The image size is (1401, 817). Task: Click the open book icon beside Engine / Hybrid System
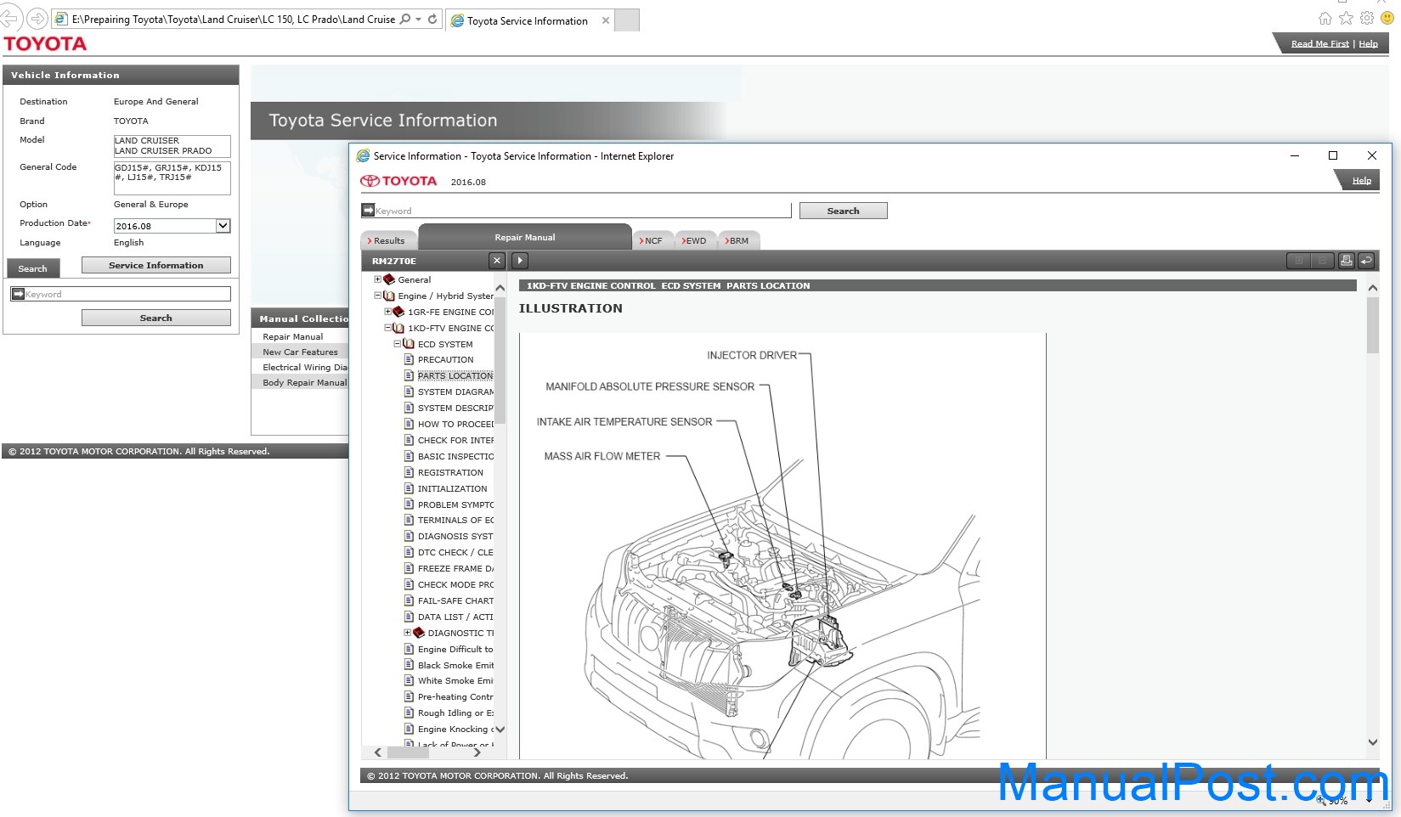pyautogui.click(x=389, y=296)
